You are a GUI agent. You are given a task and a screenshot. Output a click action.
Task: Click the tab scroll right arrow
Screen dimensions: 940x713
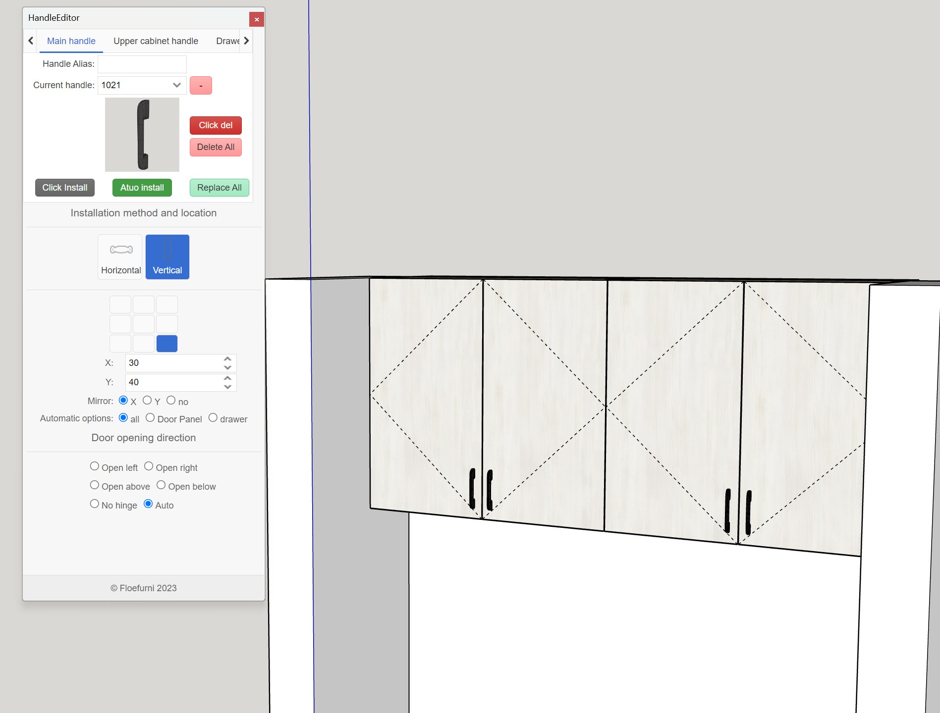pos(246,41)
